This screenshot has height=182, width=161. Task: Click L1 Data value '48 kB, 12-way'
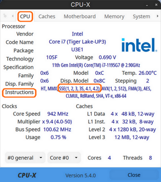[x=138, y=114]
